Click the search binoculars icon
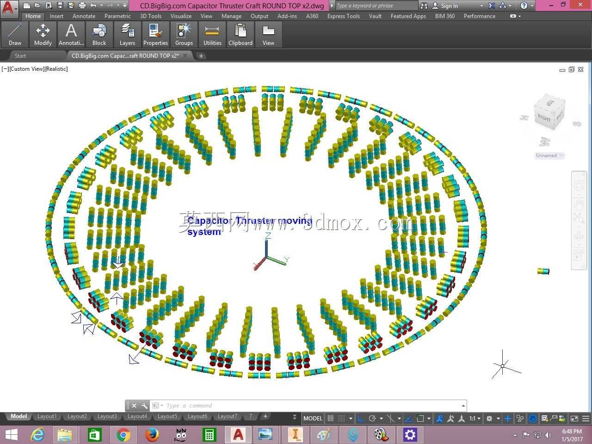The width and height of the screenshot is (592, 444). click(x=424, y=6)
